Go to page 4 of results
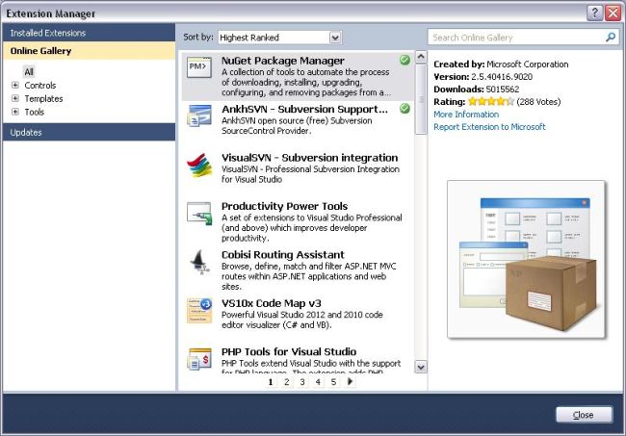This screenshot has width=626, height=436. [318, 382]
